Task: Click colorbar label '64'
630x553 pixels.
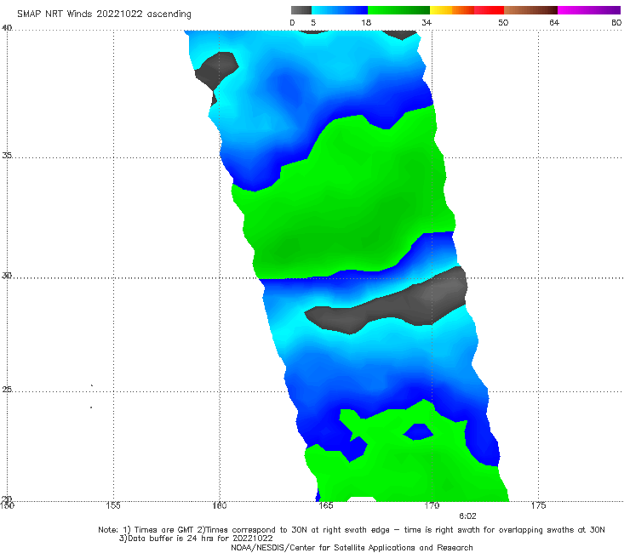Action: 554,22
